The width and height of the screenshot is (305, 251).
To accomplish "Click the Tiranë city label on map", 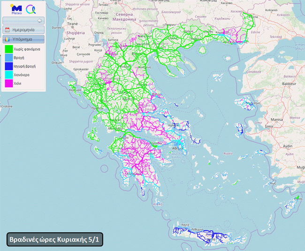I will coord(72,23).
